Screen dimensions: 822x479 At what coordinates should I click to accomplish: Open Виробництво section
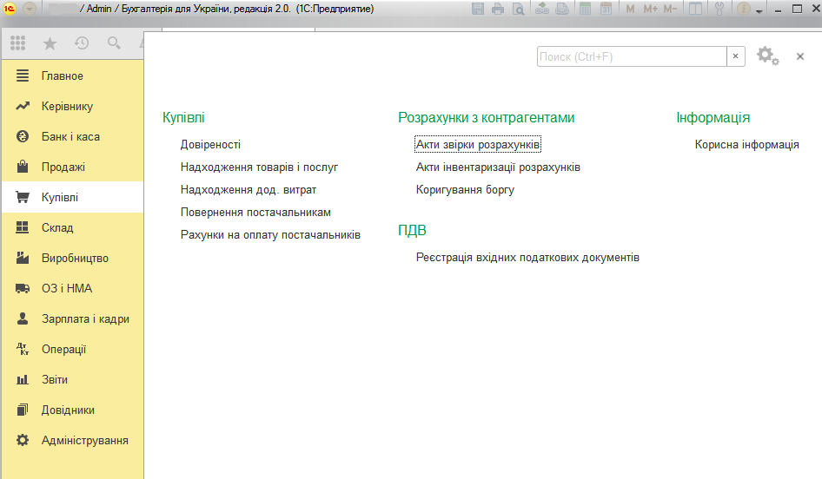tap(73, 258)
